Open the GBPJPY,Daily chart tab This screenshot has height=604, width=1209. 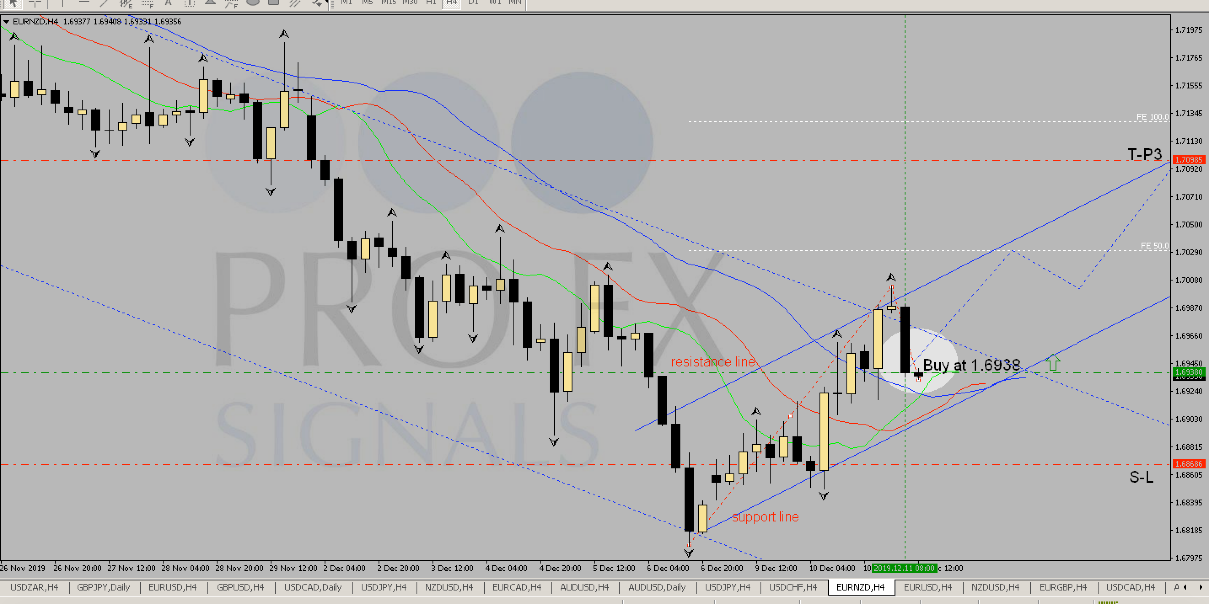point(103,587)
